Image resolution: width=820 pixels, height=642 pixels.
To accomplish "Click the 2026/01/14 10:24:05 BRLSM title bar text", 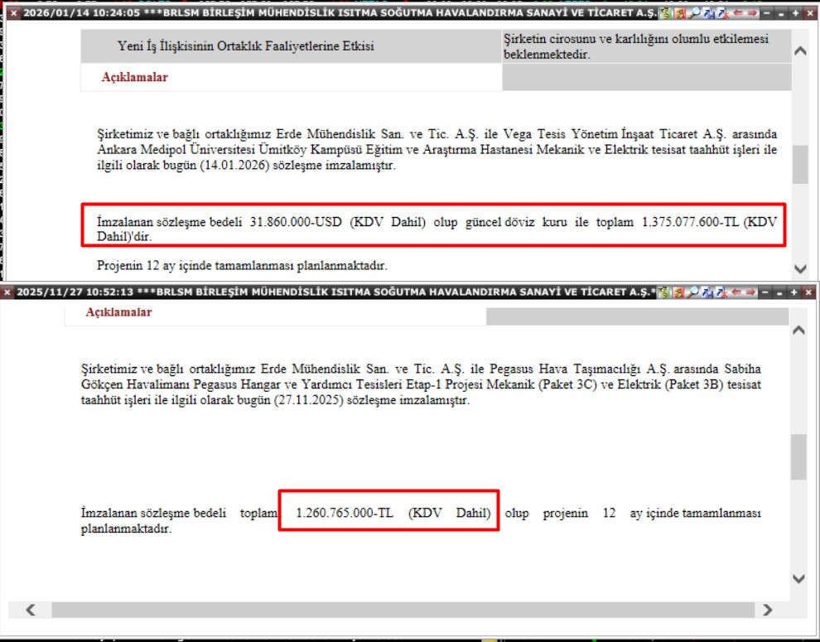I will tap(340, 13).
